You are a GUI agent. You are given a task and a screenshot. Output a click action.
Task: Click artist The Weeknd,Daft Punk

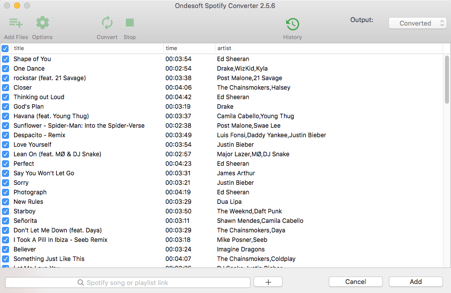click(249, 211)
